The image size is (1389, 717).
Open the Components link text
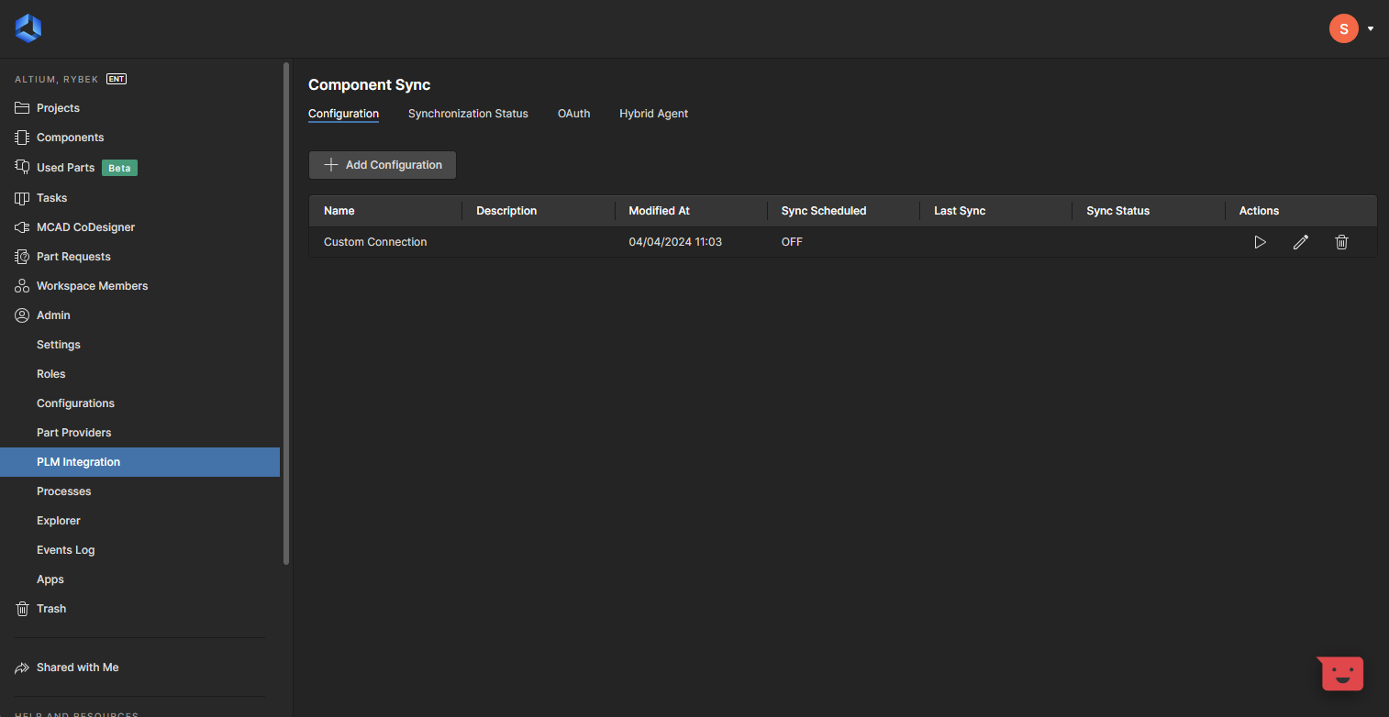(x=71, y=138)
